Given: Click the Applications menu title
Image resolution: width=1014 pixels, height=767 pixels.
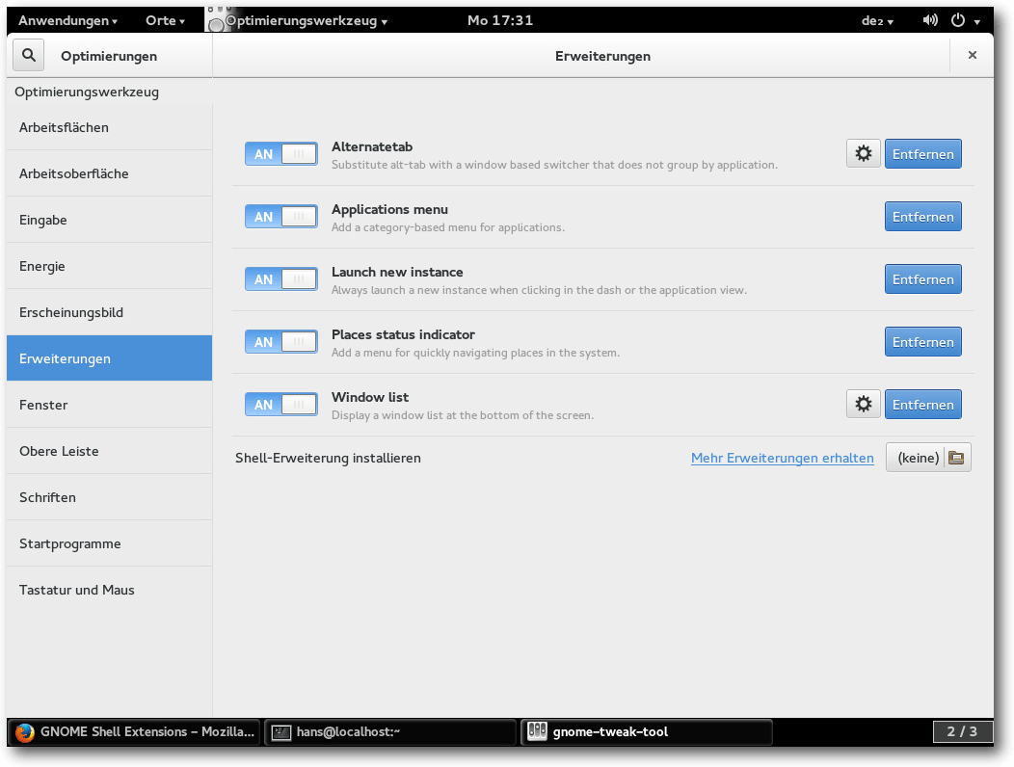Looking at the screenshot, I should pos(389,209).
